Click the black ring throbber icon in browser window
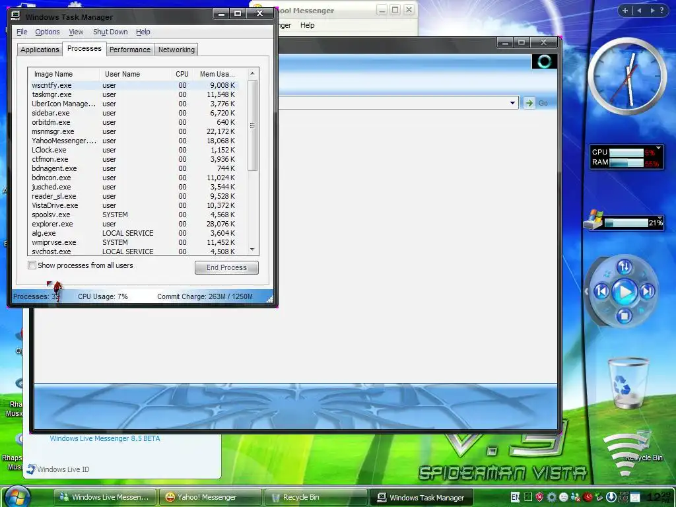This screenshot has width=676, height=507. click(x=544, y=61)
